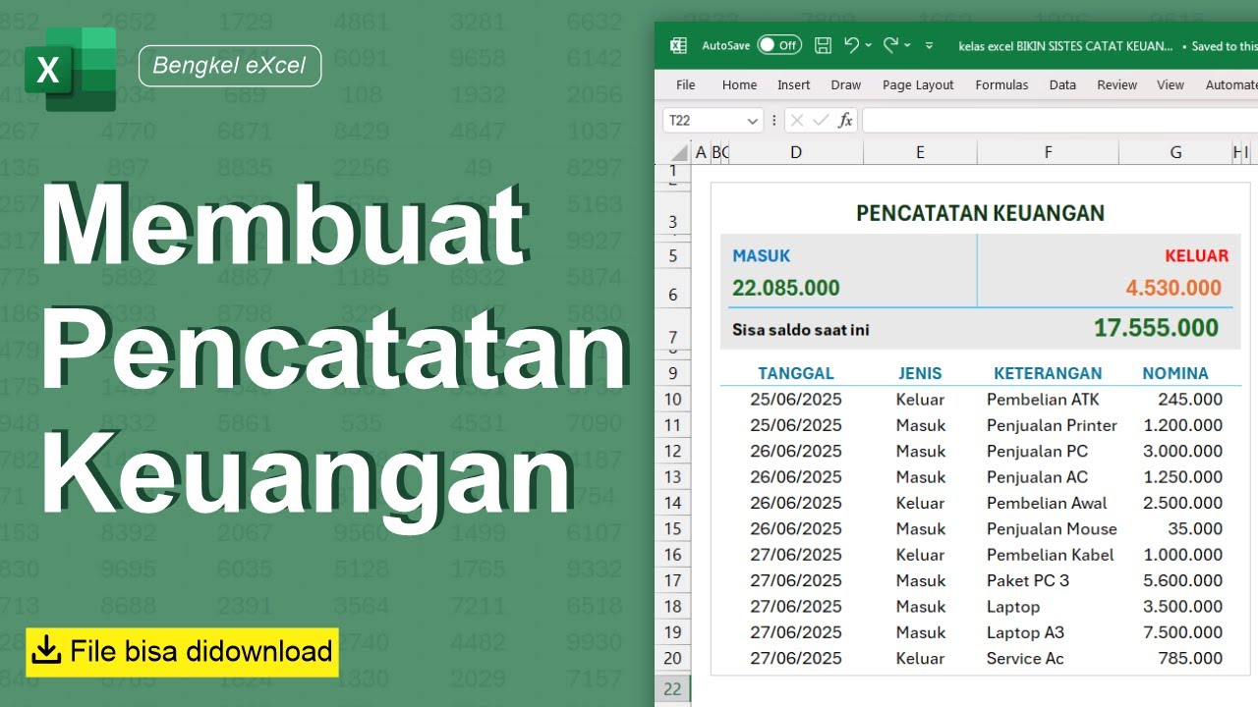1258x707 pixels.
Task: Click the Cancel X icon in formula bar
Action: [x=797, y=121]
